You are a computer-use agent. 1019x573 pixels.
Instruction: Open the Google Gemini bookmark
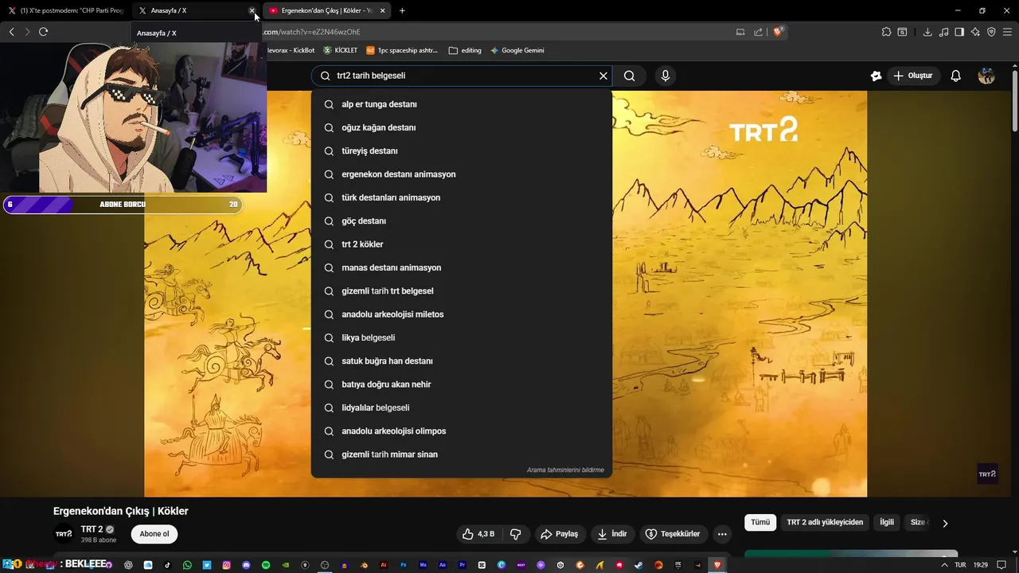(x=517, y=50)
